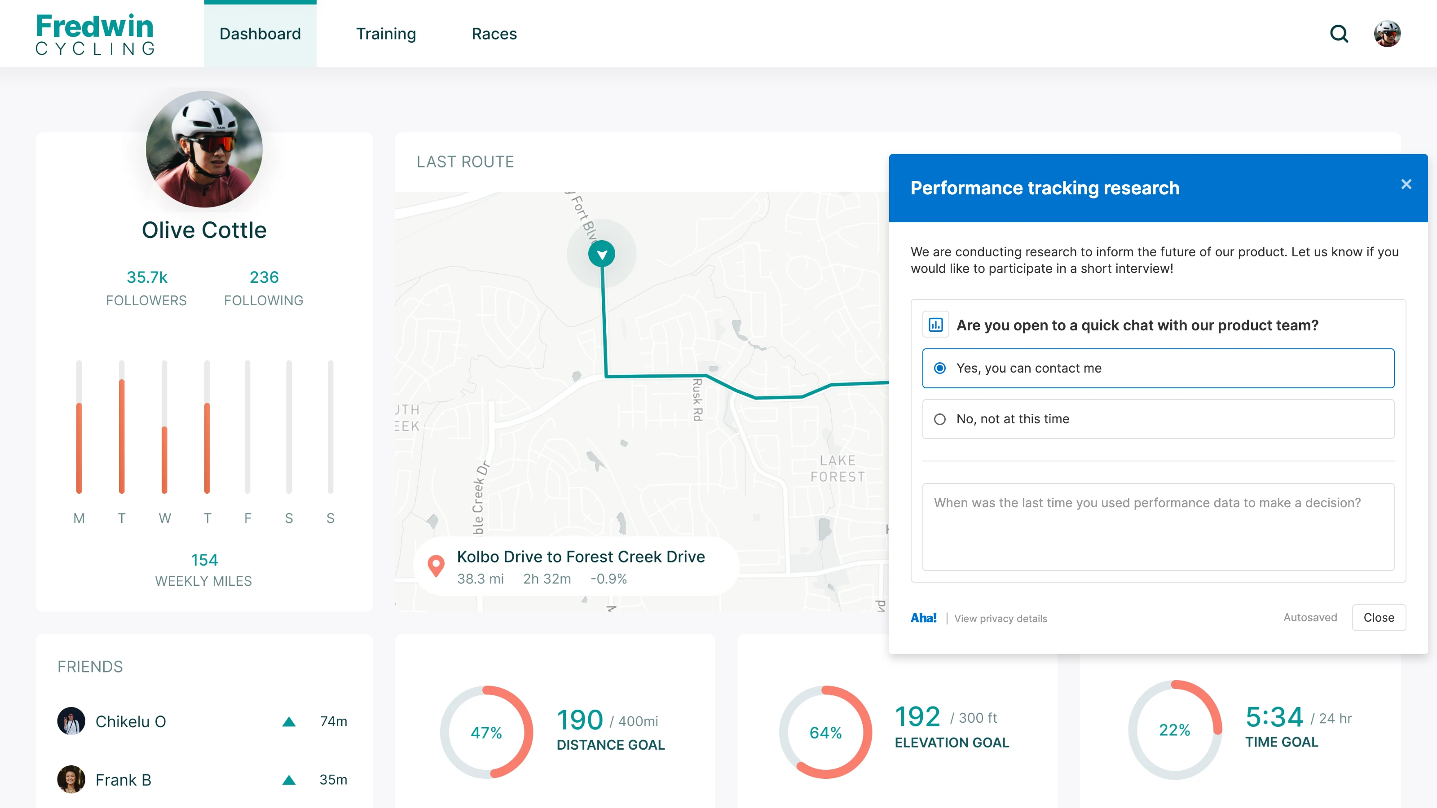Click the '154' weekly miles value
The height and width of the screenshot is (808, 1437).
(204, 560)
